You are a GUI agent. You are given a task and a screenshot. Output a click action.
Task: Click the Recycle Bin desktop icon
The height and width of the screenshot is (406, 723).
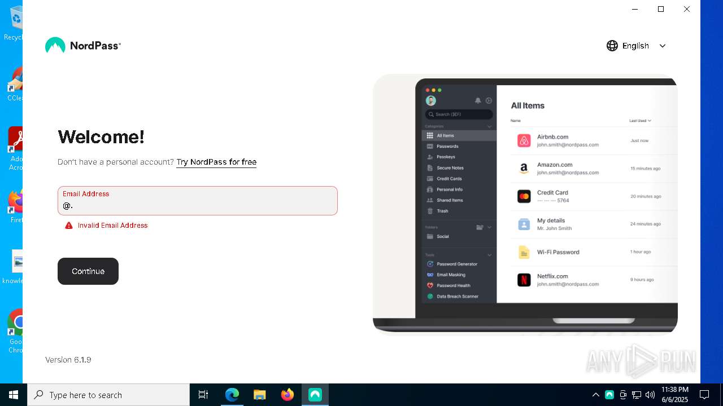point(14,23)
